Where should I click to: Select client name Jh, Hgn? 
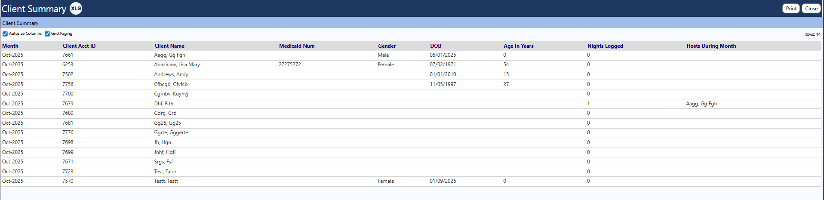[162, 142]
